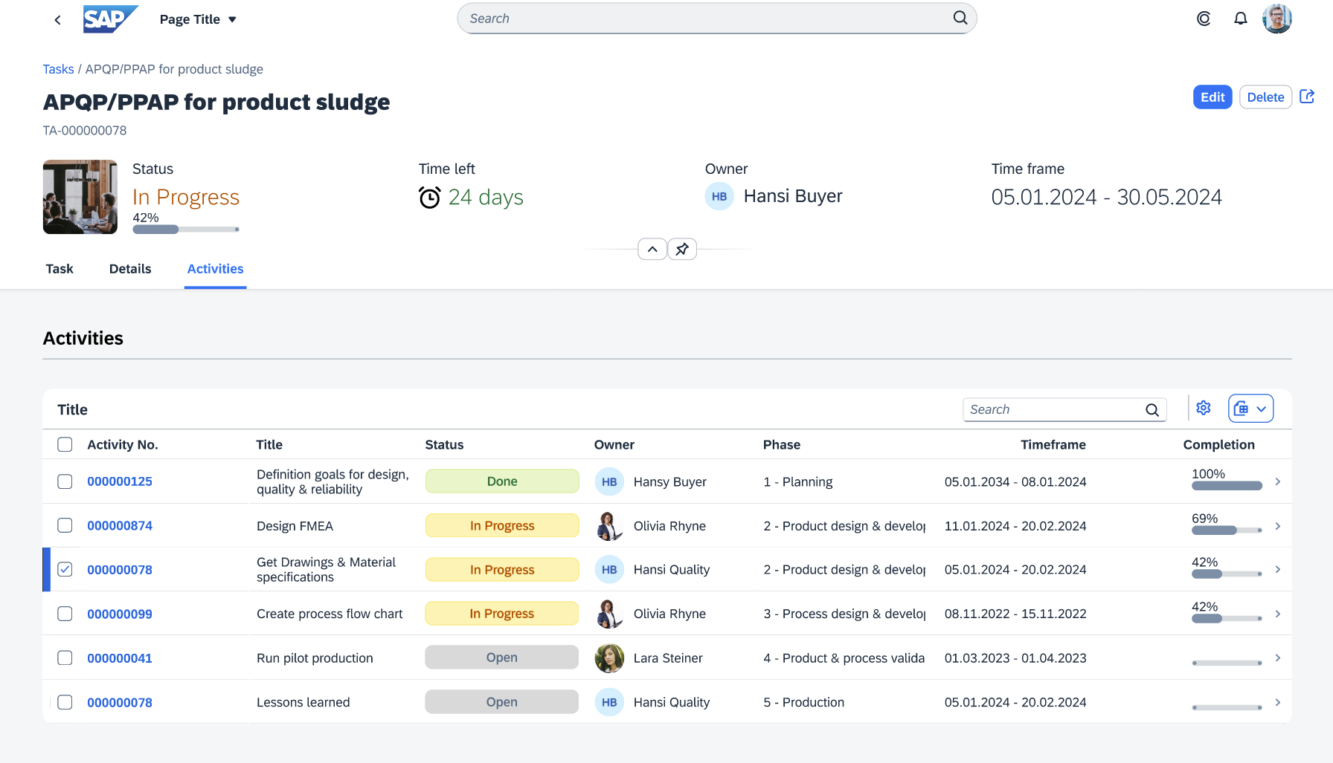Viewport: 1333px width, 763px height.
Task: Collapse the header panel
Action: [x=652, y=249]
